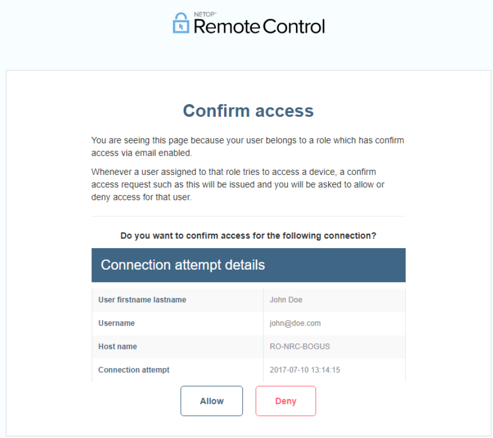
Task: Click the paragraph about role email confirmation
Action: (x=247, y=147)
